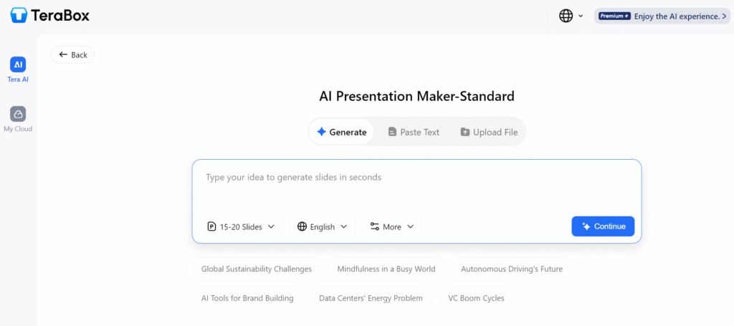Click the Premium+ badge icon
This screenshot has height=326, width=734.
point(614,16)
